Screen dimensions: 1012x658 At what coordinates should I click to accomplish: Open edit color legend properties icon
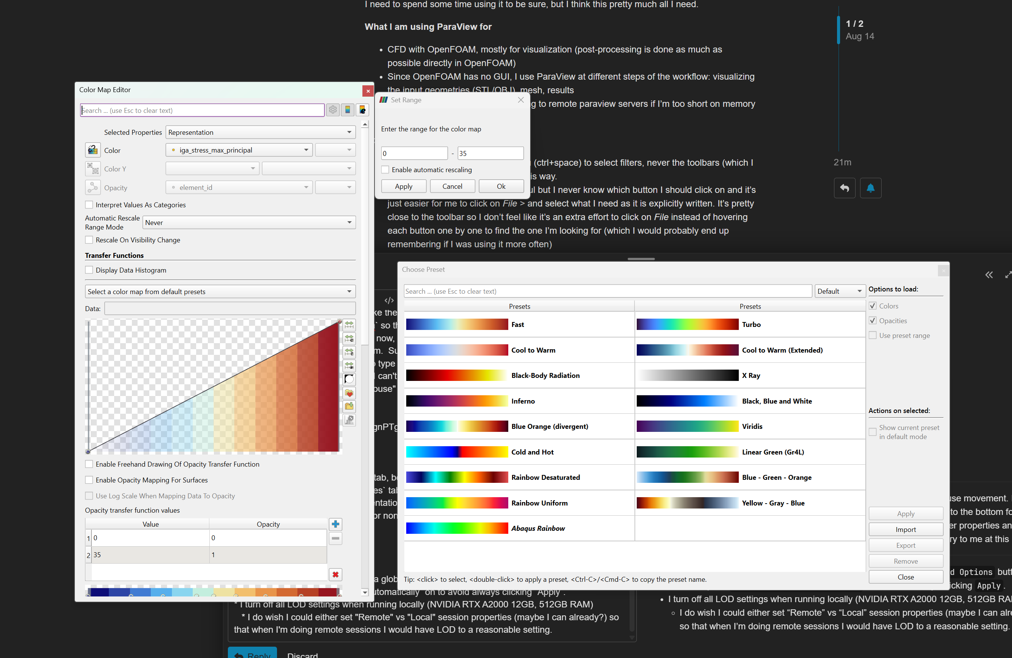click(362, 110)
